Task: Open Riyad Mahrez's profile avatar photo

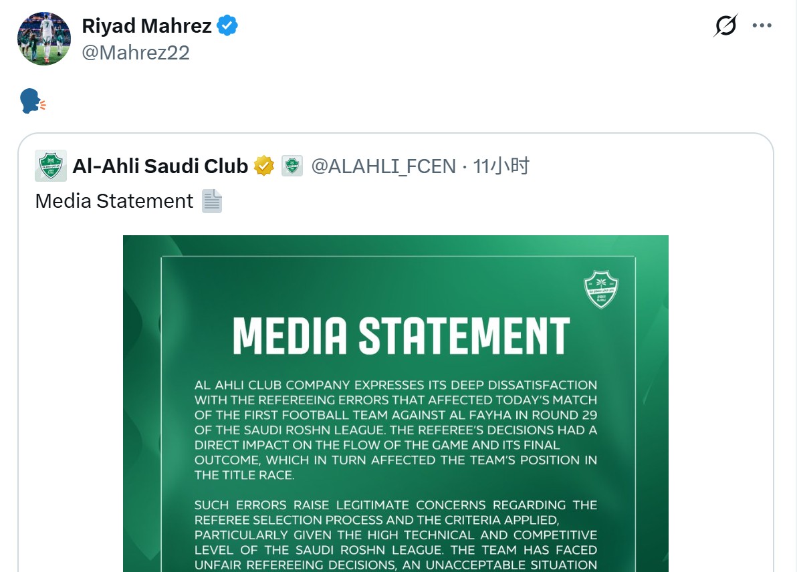Action: (44, 39)
